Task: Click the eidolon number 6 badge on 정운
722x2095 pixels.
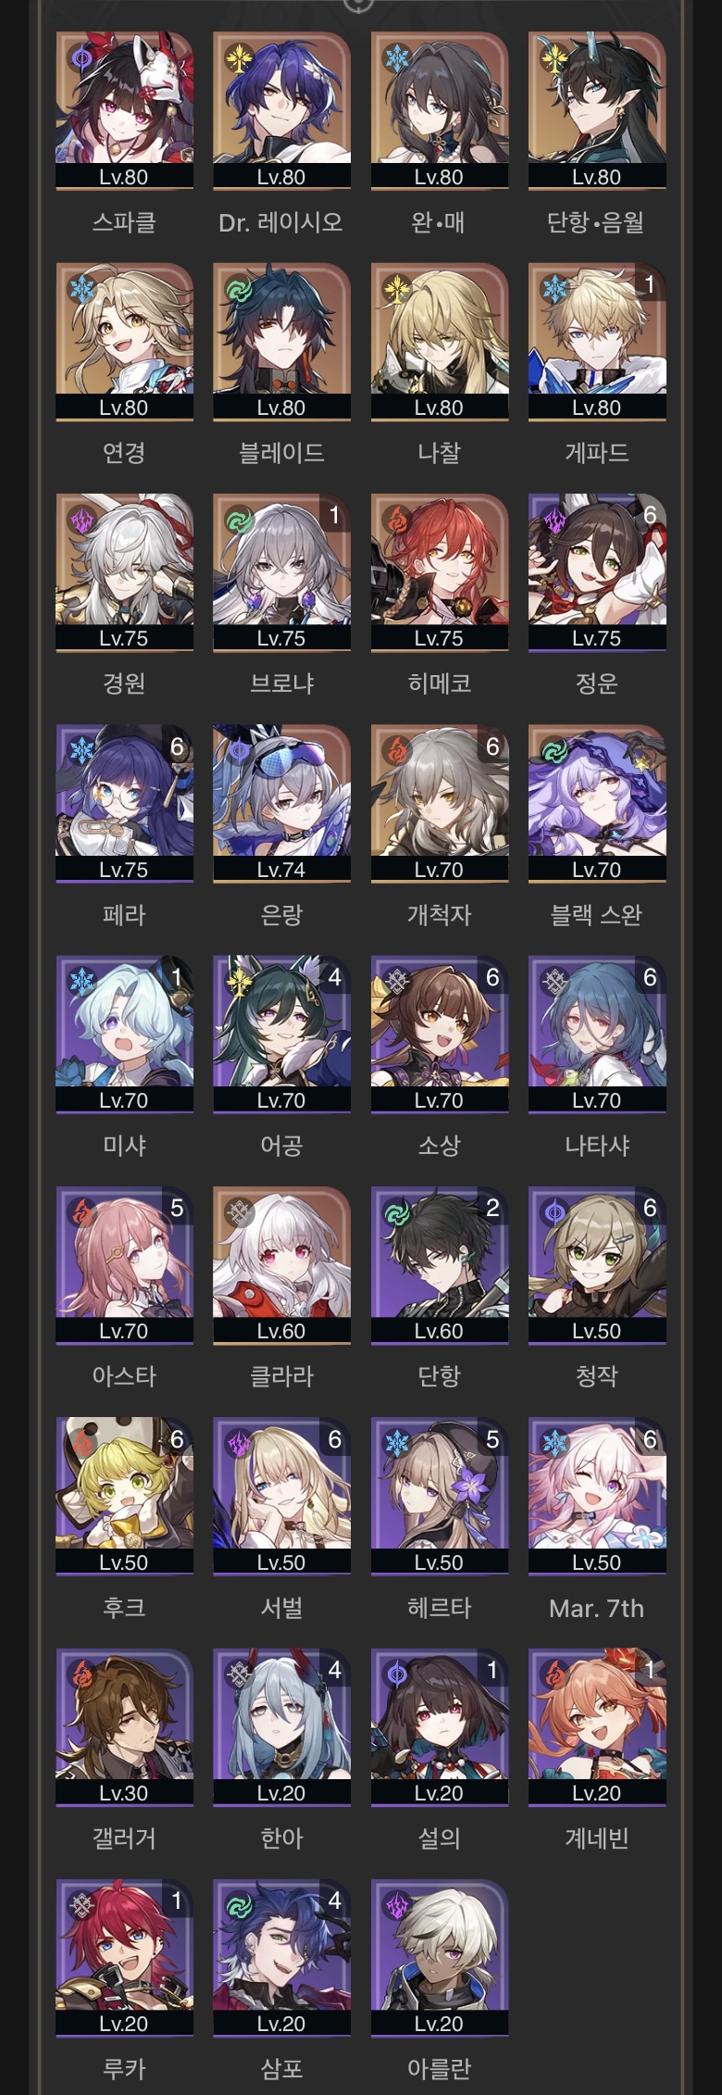Action: click(650, 515)
